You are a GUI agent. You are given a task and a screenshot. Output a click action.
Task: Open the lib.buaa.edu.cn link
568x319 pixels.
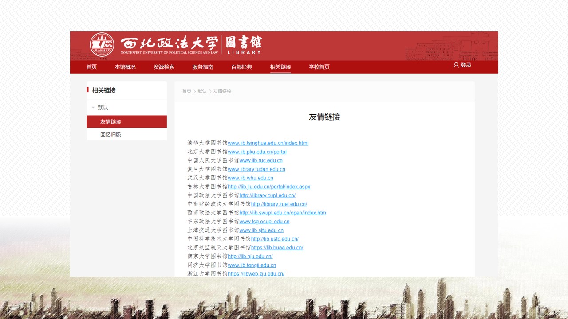coord(277,248)
